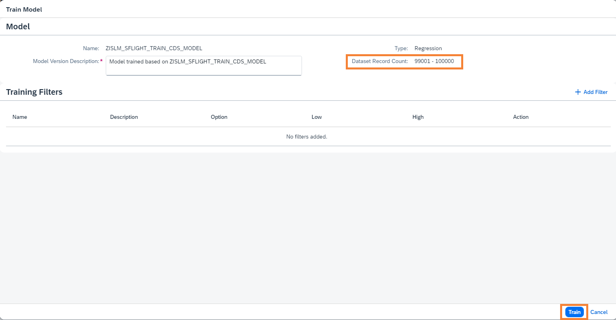616x320 pixels.
Task: Click the record count 99001 - 100000
Action: click(x=434, y=61)
